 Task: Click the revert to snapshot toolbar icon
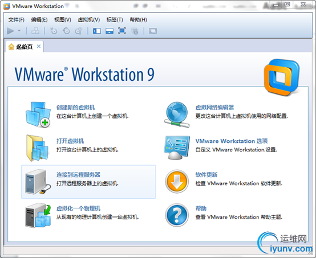66,31
